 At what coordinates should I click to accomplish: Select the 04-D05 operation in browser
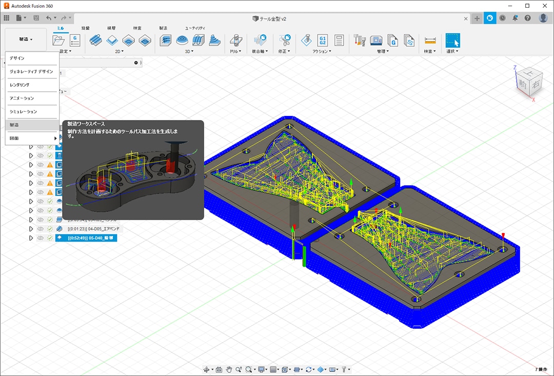[93, 229]
